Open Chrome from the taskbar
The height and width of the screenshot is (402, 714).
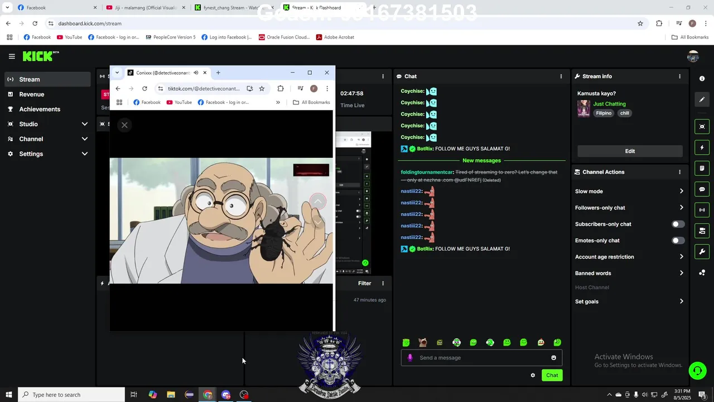click(x=208, y=395)
